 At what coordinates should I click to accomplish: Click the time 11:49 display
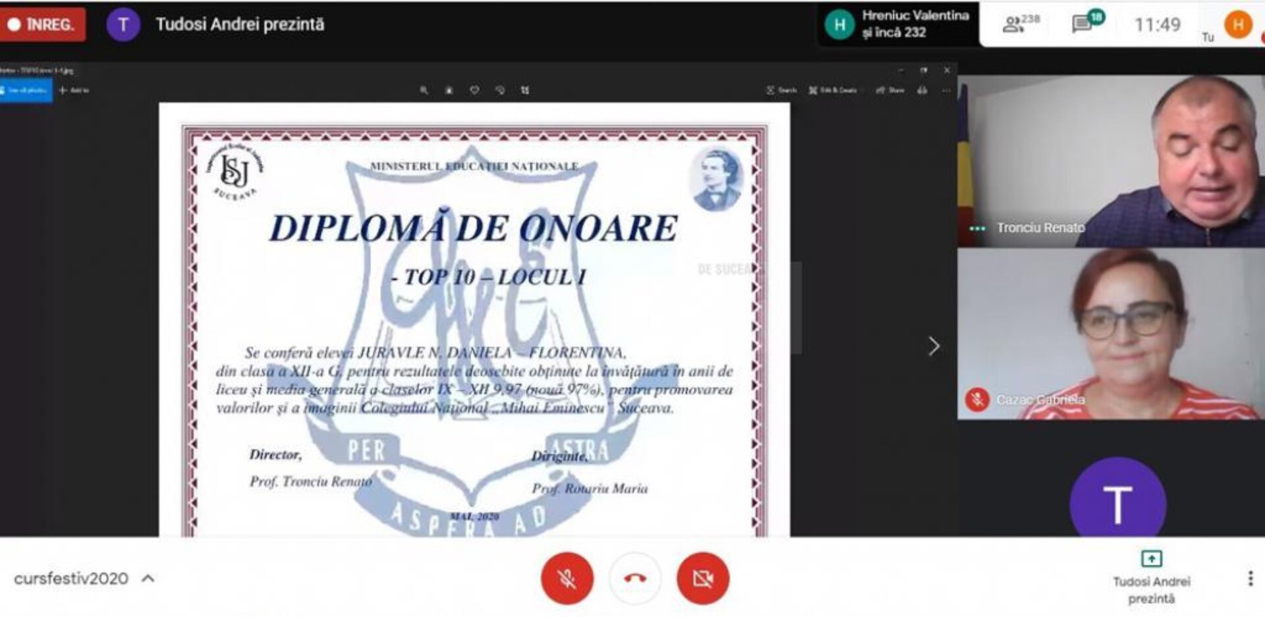[1157, 25]
